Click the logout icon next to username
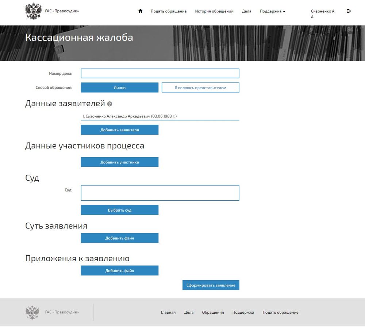 [x=349, y=11]
